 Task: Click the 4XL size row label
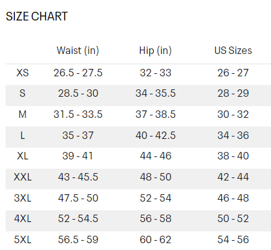22,218
